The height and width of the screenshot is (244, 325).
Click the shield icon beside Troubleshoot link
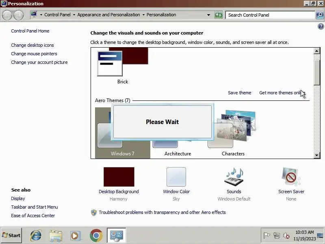click(x=94, y=212)
